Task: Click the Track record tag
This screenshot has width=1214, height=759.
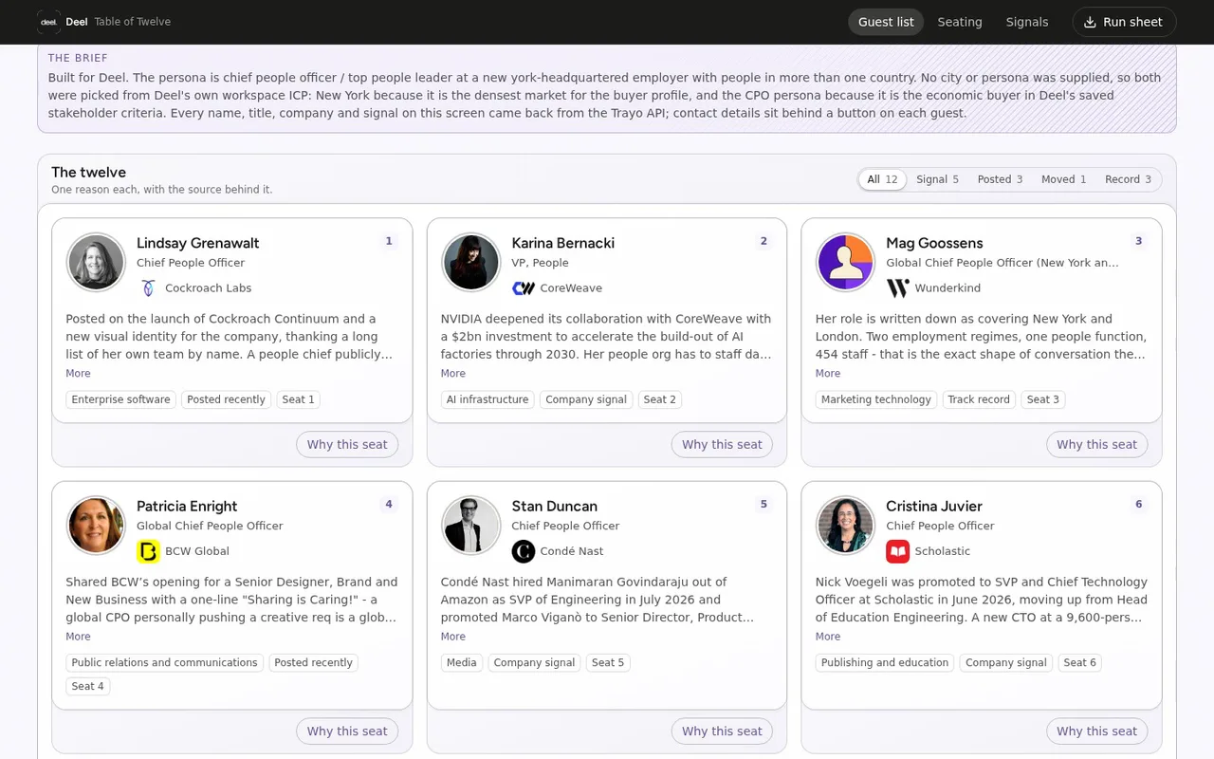Action: (979, 399)
